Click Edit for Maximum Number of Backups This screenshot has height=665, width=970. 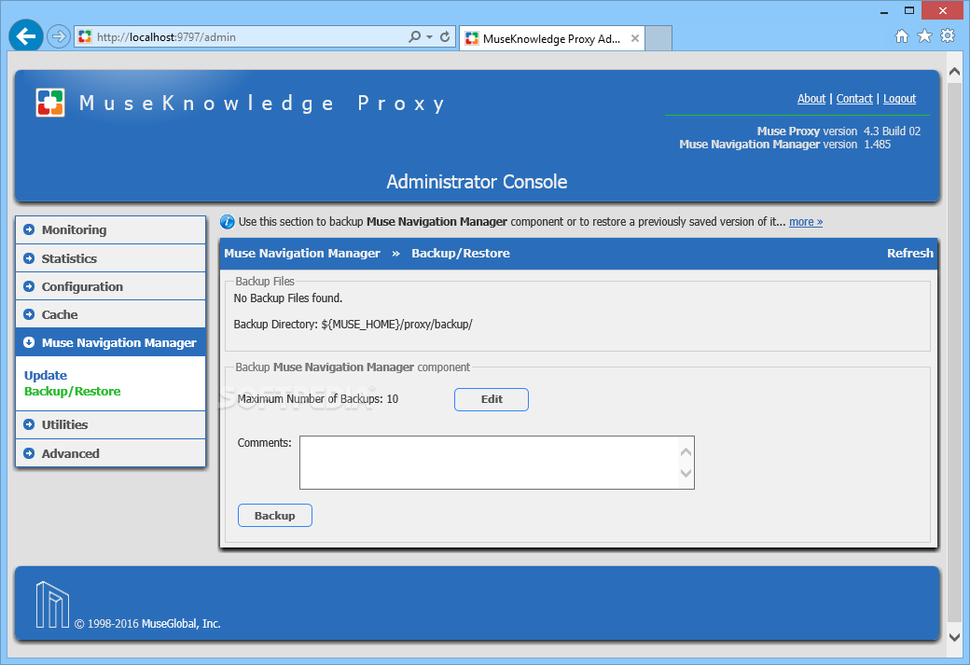[x=492, y=399]
